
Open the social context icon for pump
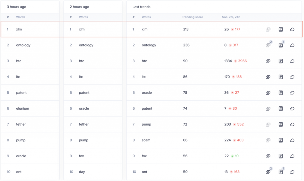click(x=281, y=124)
